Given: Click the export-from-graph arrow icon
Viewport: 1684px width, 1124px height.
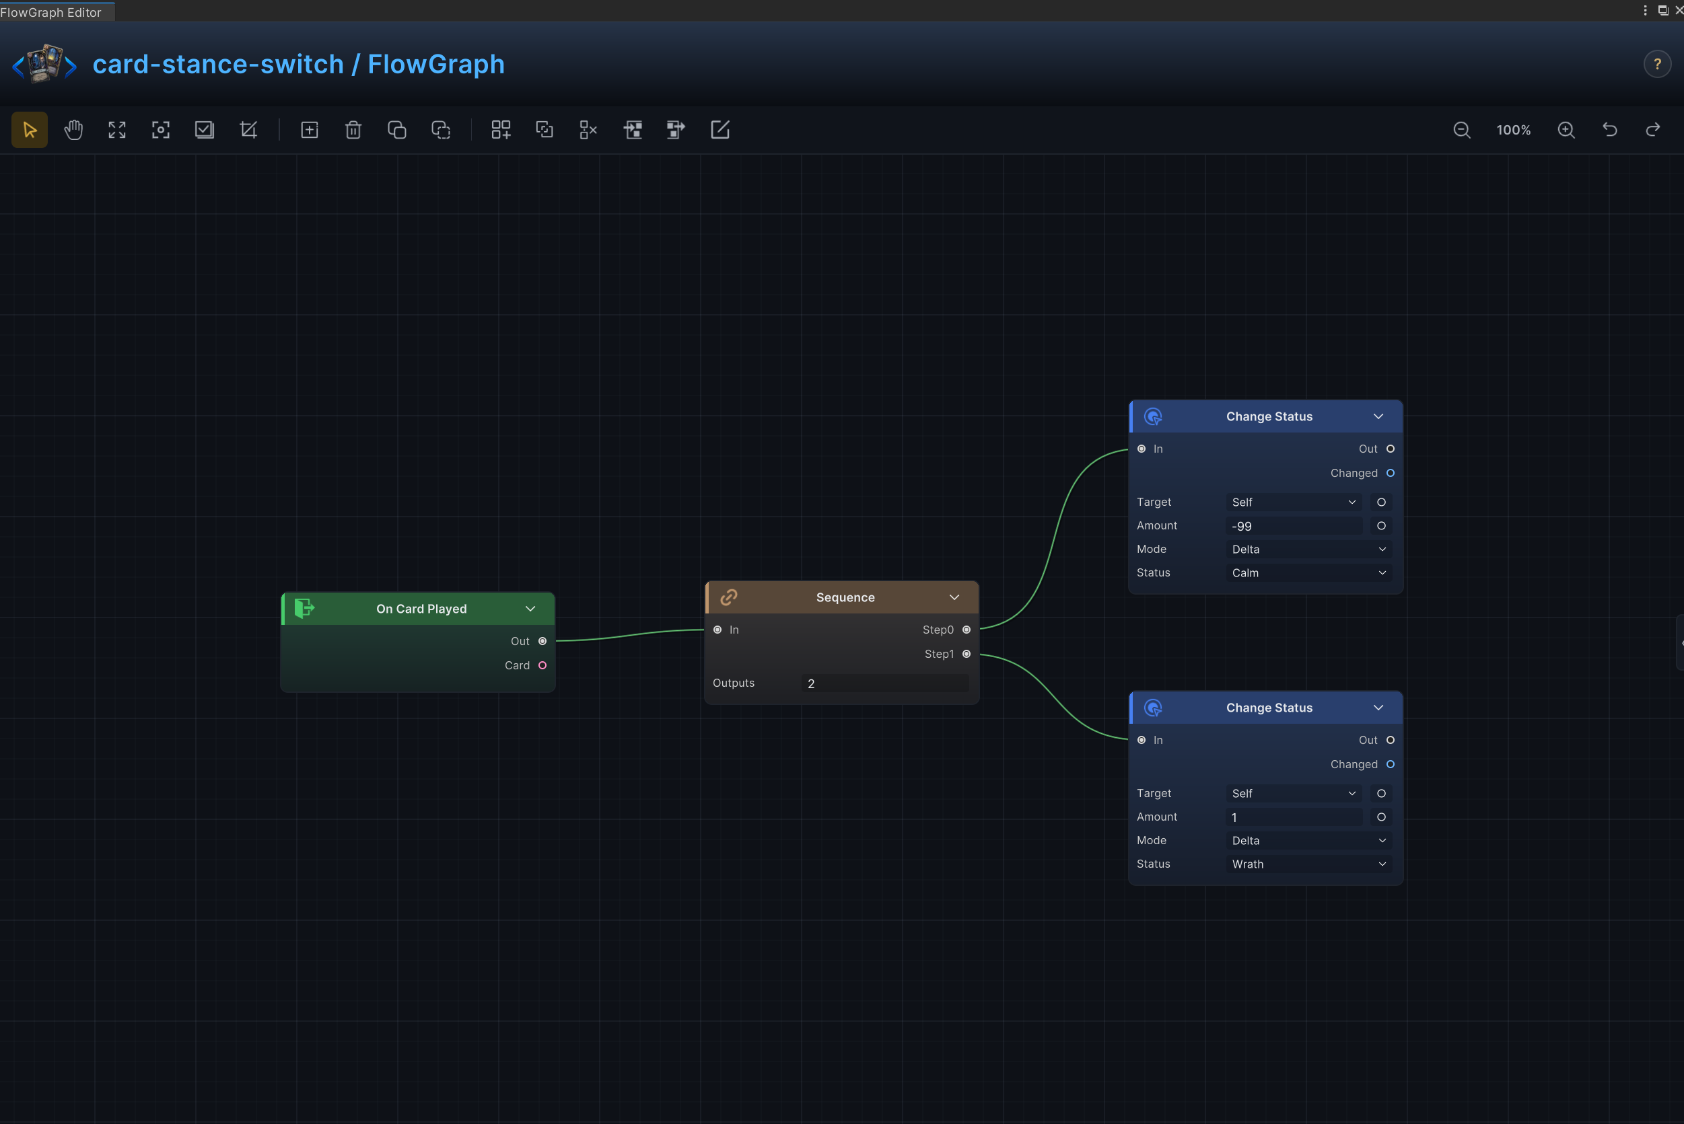Looking at the screenshot, I should 676,130.
